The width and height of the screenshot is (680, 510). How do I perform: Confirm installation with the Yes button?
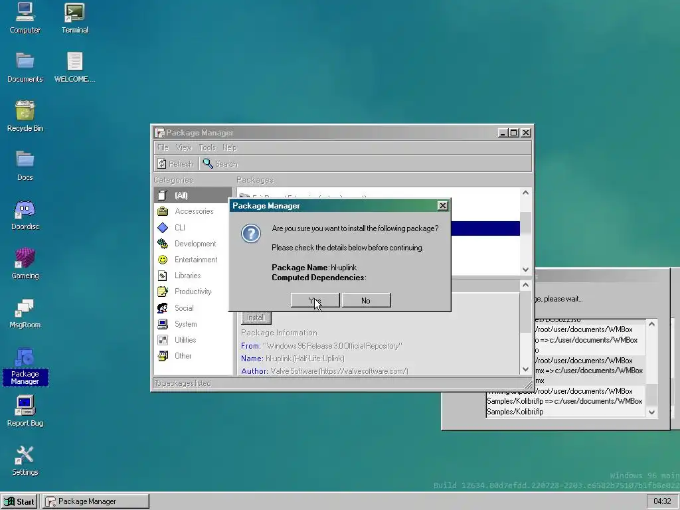coord(315,301)
